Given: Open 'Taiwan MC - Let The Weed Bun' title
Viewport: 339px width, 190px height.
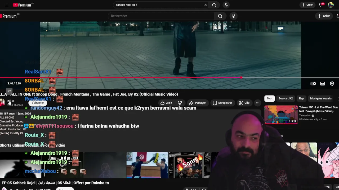Looking at the screenshot, I should click(318, 109).
